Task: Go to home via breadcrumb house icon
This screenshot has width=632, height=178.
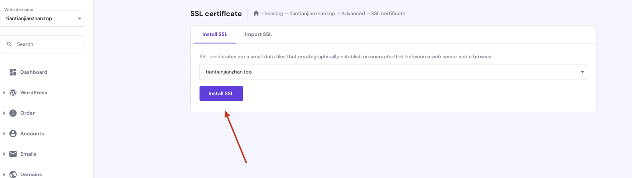Action: [x=256, y=13]
